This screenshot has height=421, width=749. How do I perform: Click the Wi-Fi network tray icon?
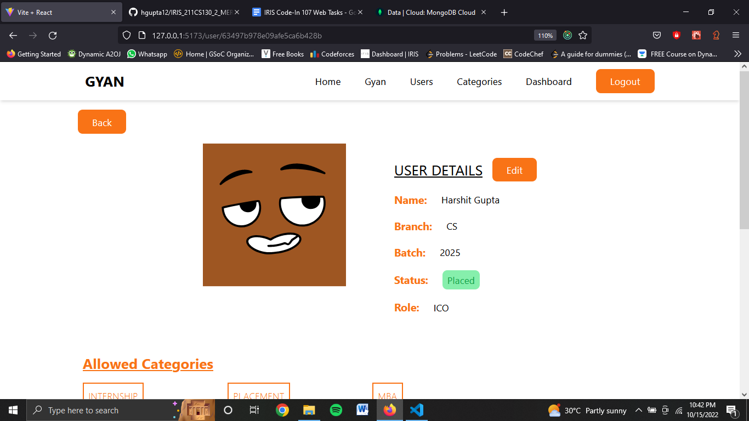tap(679, 410)
